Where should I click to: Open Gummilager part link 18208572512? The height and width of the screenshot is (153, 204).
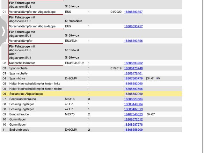click(x=133, y=119)
